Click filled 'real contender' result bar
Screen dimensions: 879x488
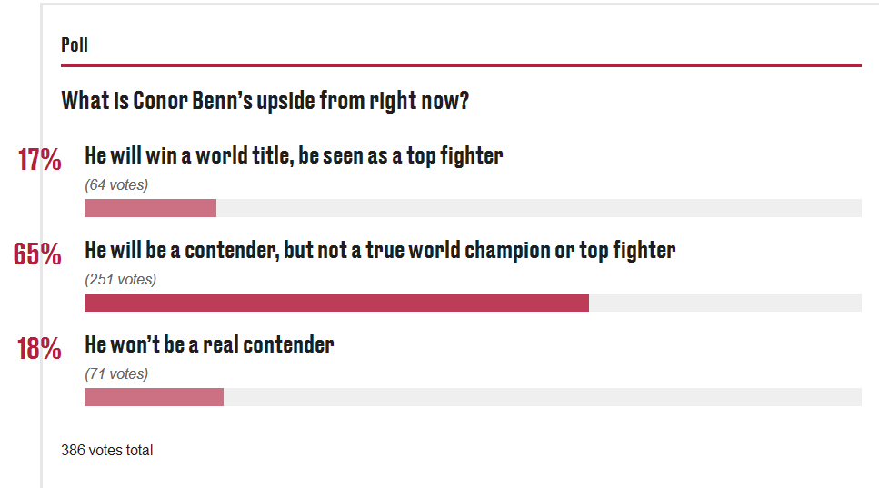[155, 397]
